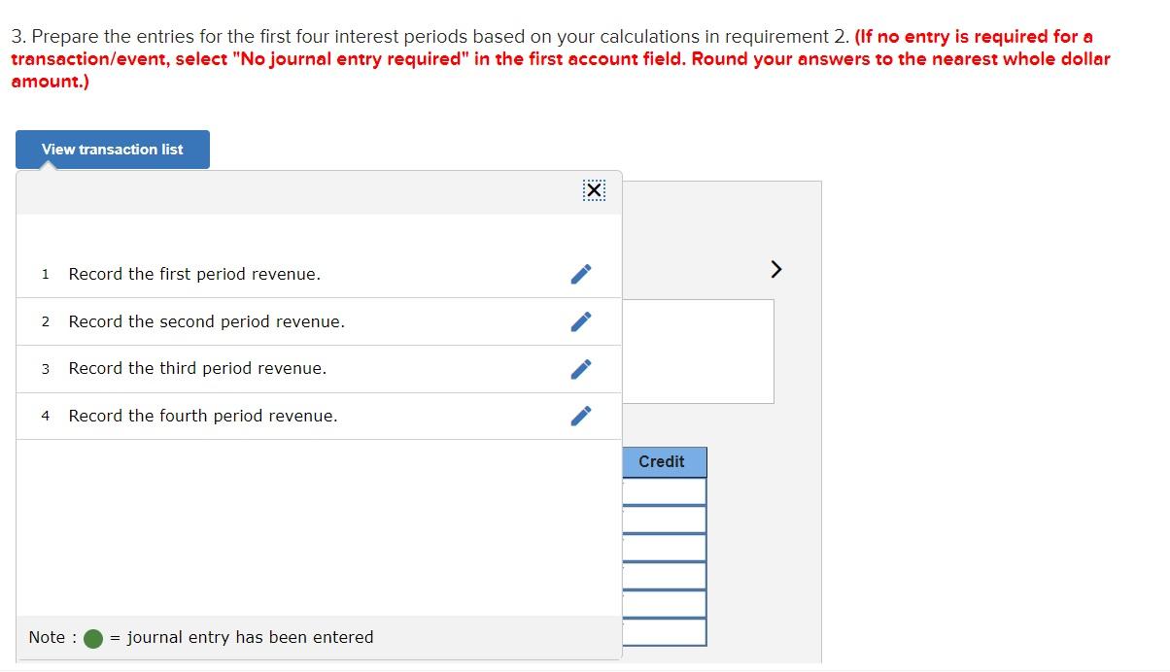
Task: Click the first Credit amount field
Action: point(664,490)
